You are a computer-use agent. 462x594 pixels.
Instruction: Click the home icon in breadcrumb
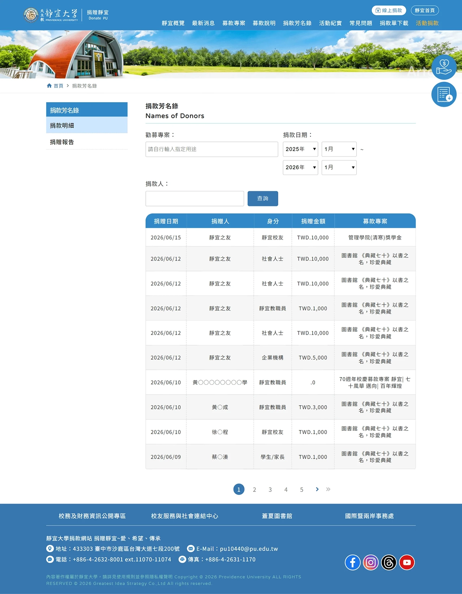(49, 86)
